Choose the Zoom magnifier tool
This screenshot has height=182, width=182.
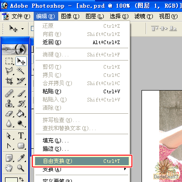point(21,168)
